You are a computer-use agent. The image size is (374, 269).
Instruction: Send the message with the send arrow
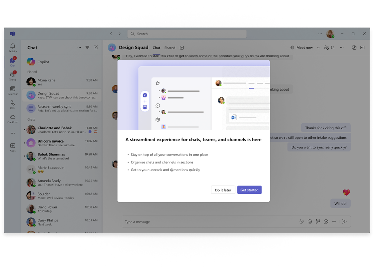coord(345,221)
